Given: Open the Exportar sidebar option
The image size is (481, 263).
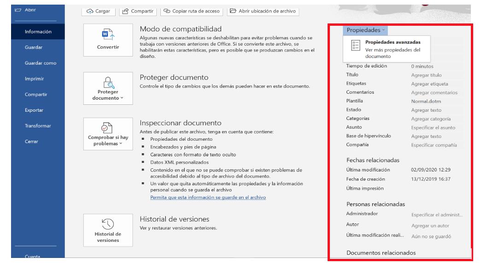Looking at the screenshot, I should [x=34, y=110].
